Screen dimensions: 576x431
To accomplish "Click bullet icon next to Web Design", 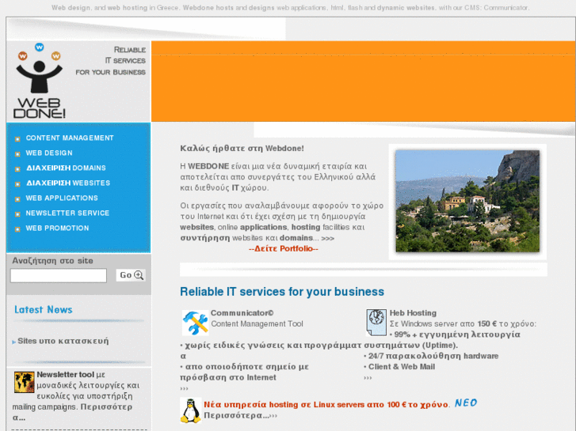I will [17, 154].
